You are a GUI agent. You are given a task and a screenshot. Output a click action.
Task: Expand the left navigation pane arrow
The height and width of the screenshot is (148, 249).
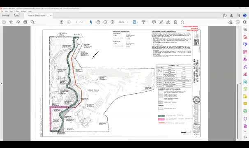point(1,83)
